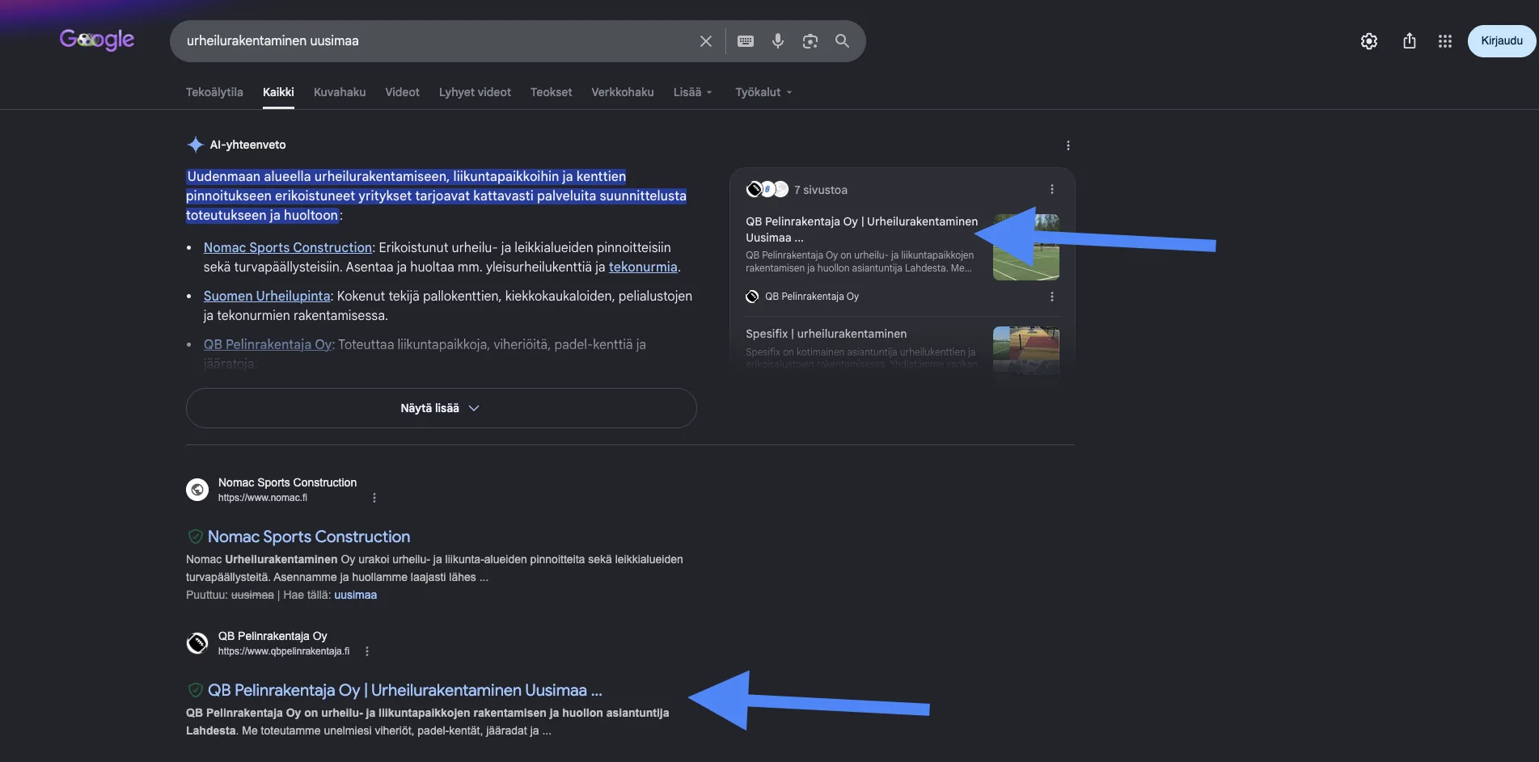This screenshot has height=762, width=1539.
Task: Open options for QB Pelinrakentaja Oy source card
Action: pyautogui.click(x=1052, y=297)
